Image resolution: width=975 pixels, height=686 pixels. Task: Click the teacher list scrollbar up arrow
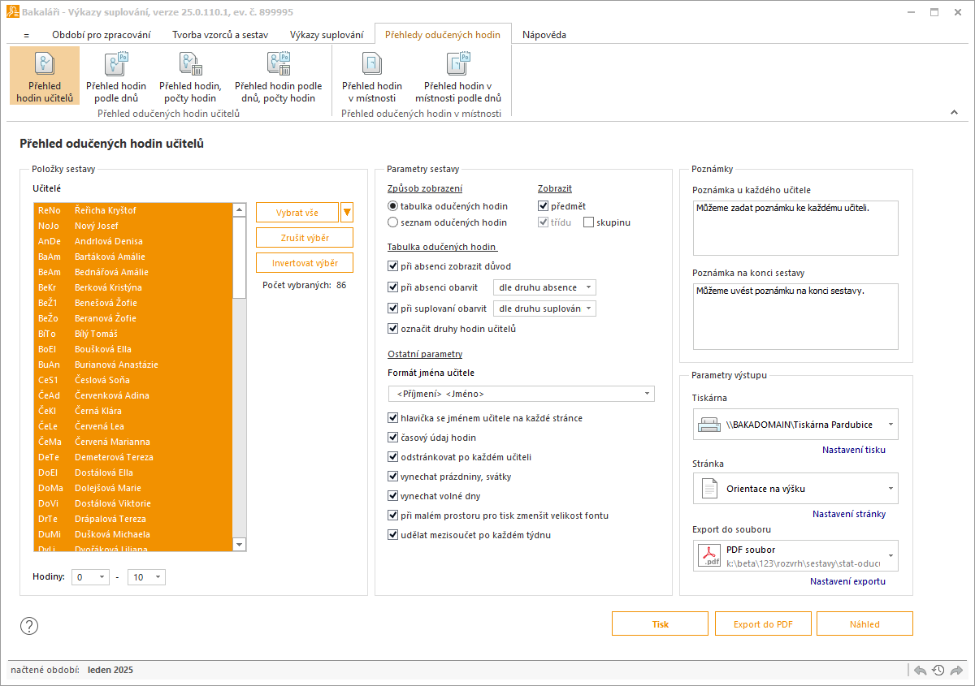pyautogui.click(x=239, y=209)
